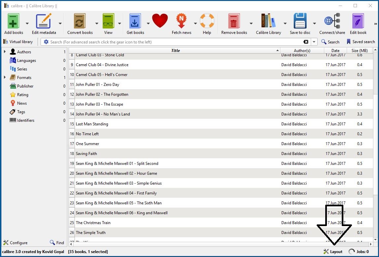This screenshot has width=379, height=257.
Task: Open the Edit metadata dropdown arrow
Action: click(x=60, y=23)
